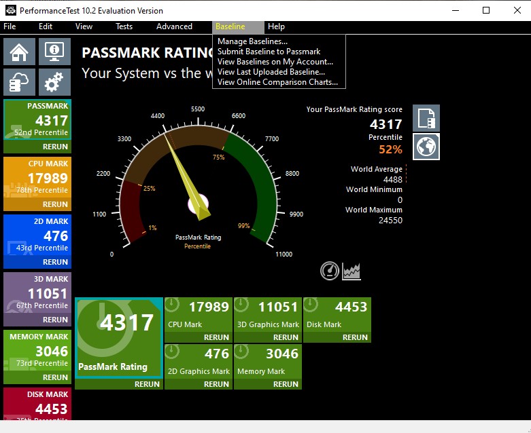Click the World Maximum 24550 value
This screenshot has height=433, width=531.
tap(390, 221)
